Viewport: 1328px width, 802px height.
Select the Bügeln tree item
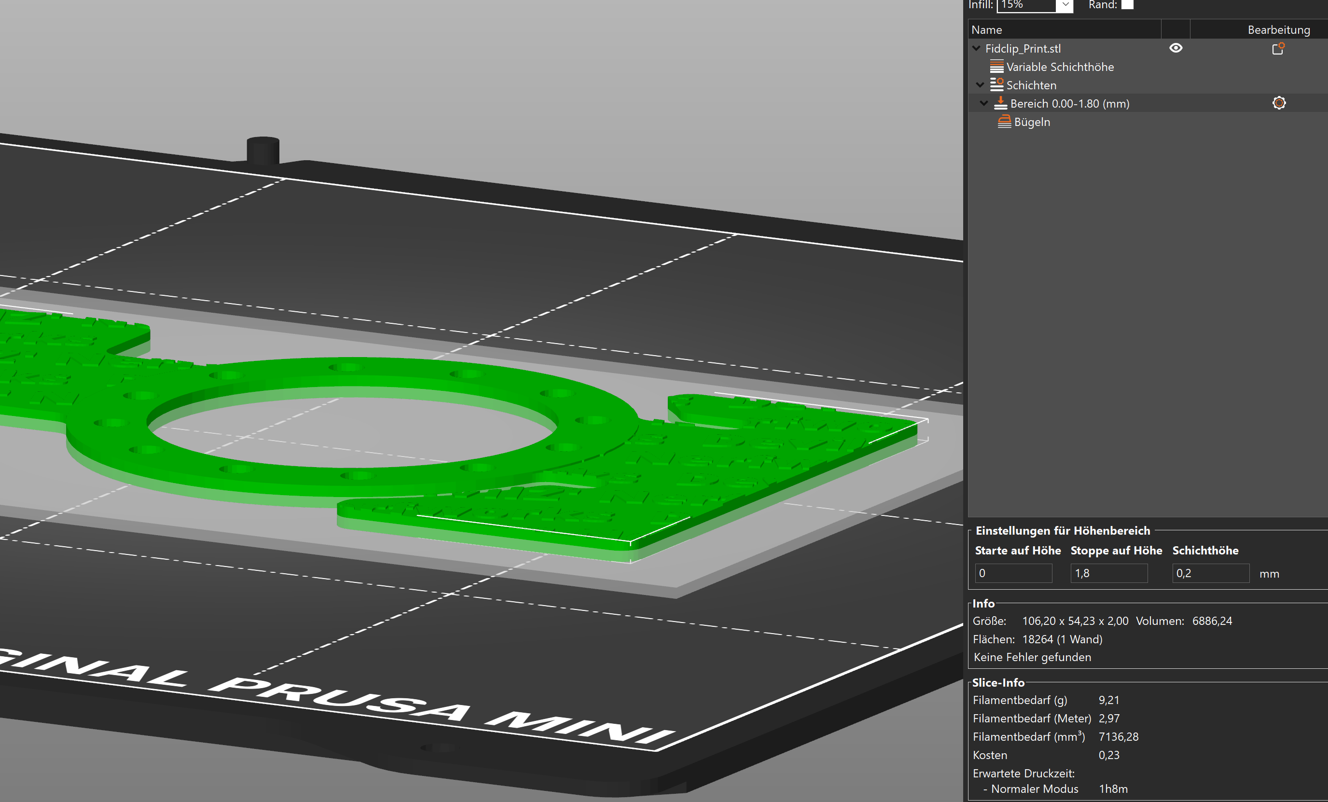pos(1032,122)
